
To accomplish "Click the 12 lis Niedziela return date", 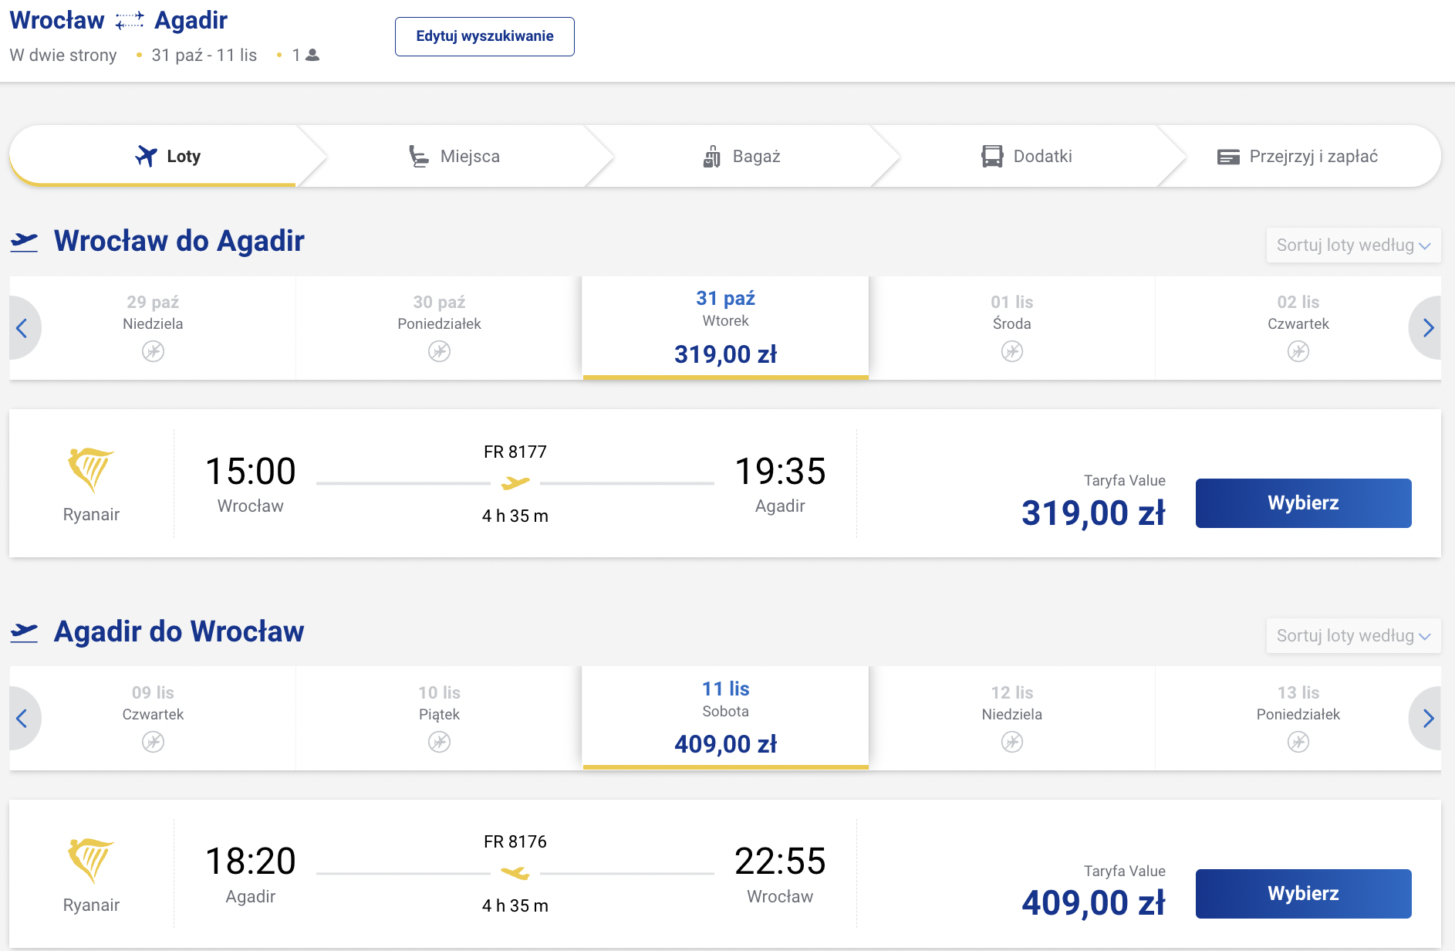I will pos(1011,719).
